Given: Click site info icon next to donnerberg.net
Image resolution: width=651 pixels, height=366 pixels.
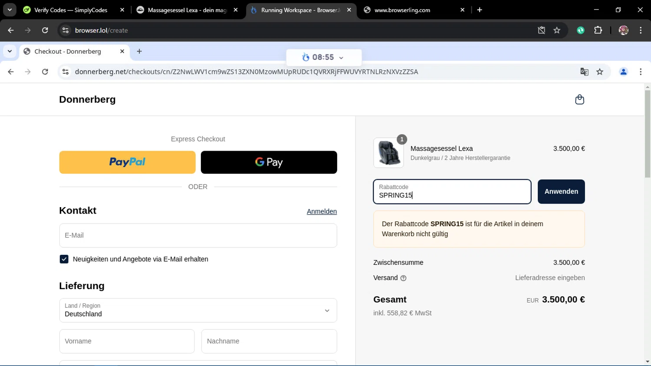Looking at the screenshot, I should pyautogui.click(x=66, y=72).
